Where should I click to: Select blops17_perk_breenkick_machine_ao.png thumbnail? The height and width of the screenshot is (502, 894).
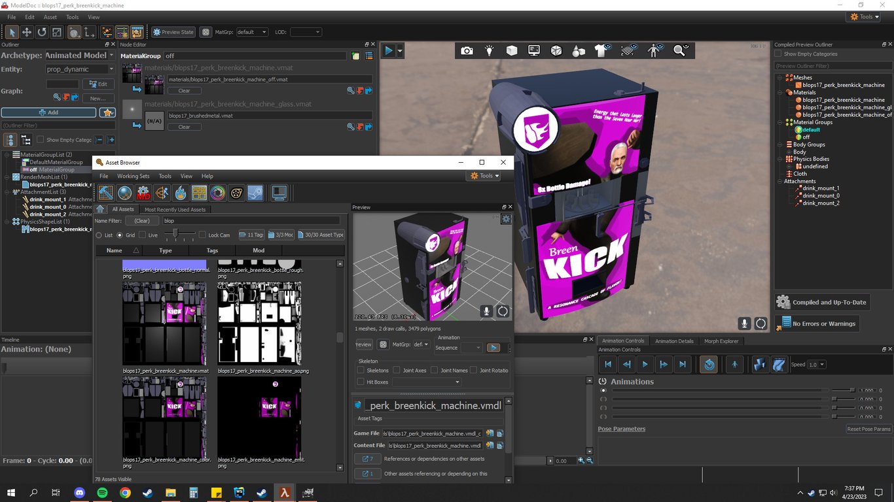260,324
